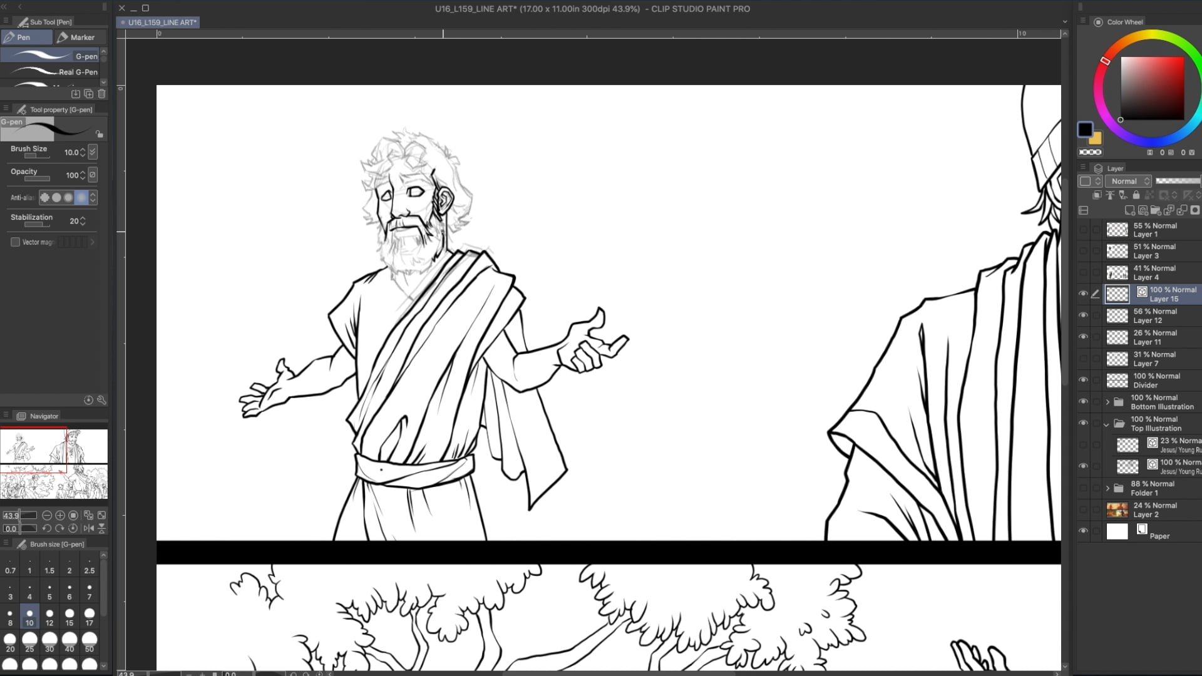Select the Marker sub tool
Screen dimensions: 1202x676
(x=80, y=37)
